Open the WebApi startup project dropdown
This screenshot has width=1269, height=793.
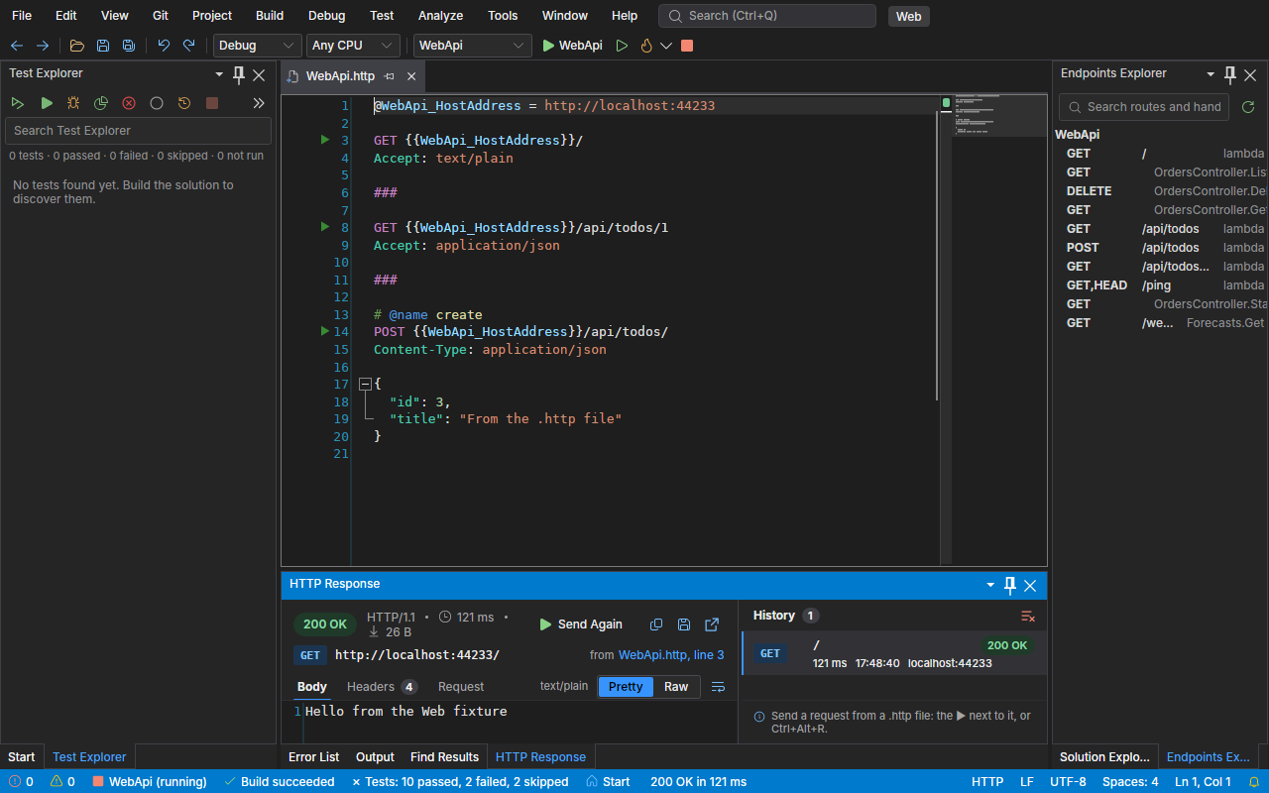pyautogui.click(x=473, y=46)
